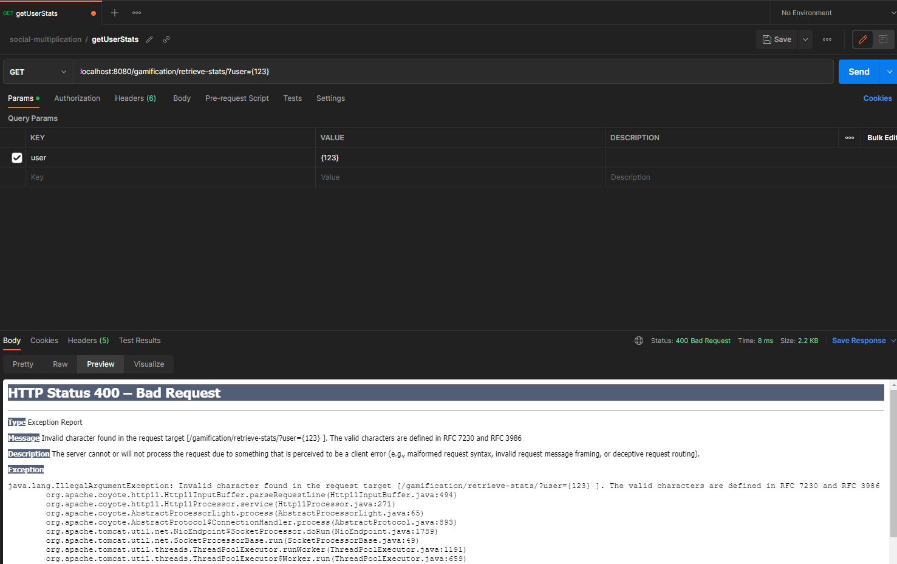Click the Query Params label

tap(33, 118)
